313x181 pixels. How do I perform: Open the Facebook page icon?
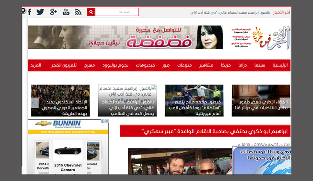click(x=30, y=12)
